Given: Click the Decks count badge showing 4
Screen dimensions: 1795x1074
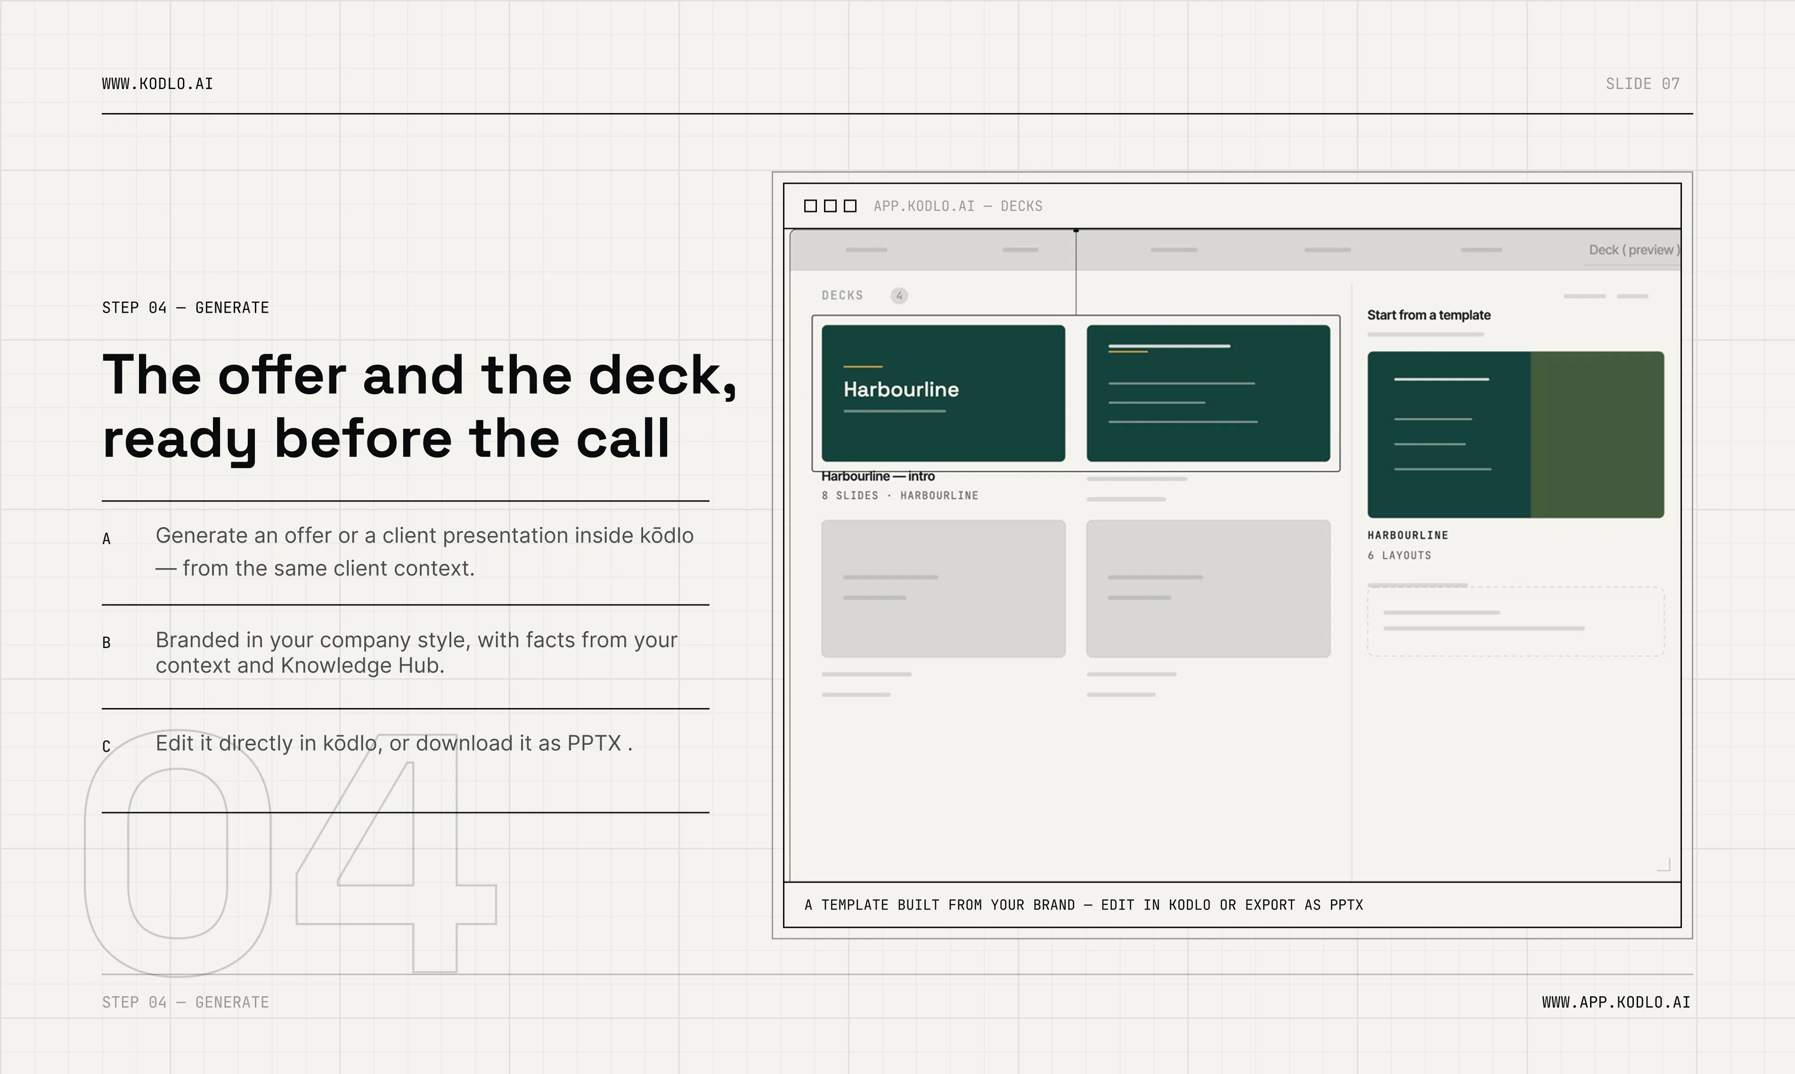Looking at the screenshot, I should (x=899, y=295).
